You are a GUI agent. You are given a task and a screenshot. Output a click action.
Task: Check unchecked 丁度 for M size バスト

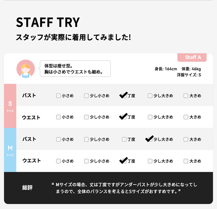(124, 139)
